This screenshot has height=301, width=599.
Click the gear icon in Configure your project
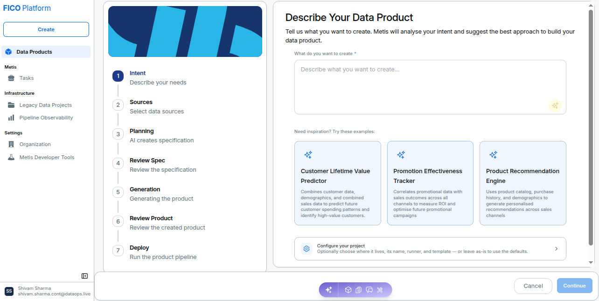[306, 249]
